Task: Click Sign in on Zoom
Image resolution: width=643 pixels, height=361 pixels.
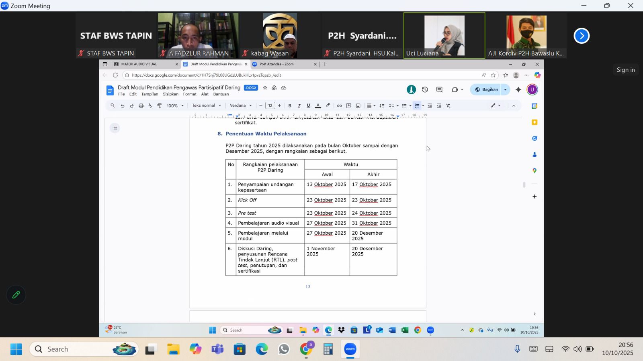Action: [626, 70]
